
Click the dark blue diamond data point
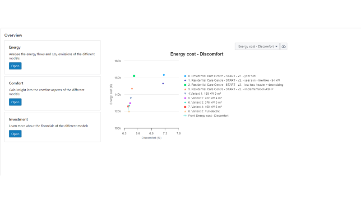pyautogui.click(x=163, y=83)
